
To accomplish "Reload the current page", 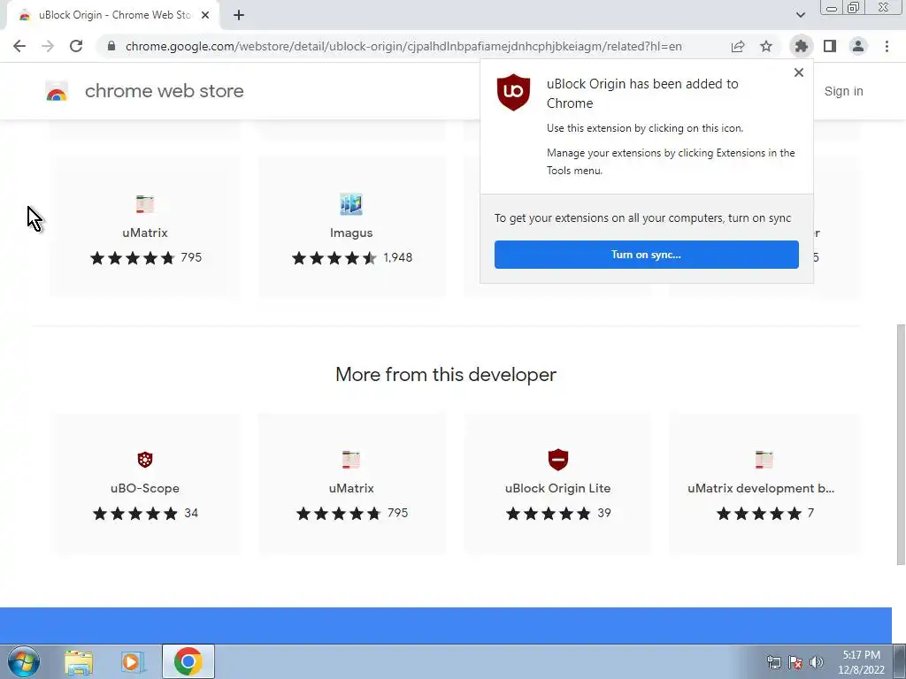I will click(x=76, y=46).
